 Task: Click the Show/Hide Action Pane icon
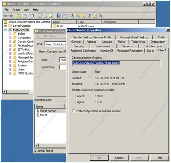click(64, 16)
